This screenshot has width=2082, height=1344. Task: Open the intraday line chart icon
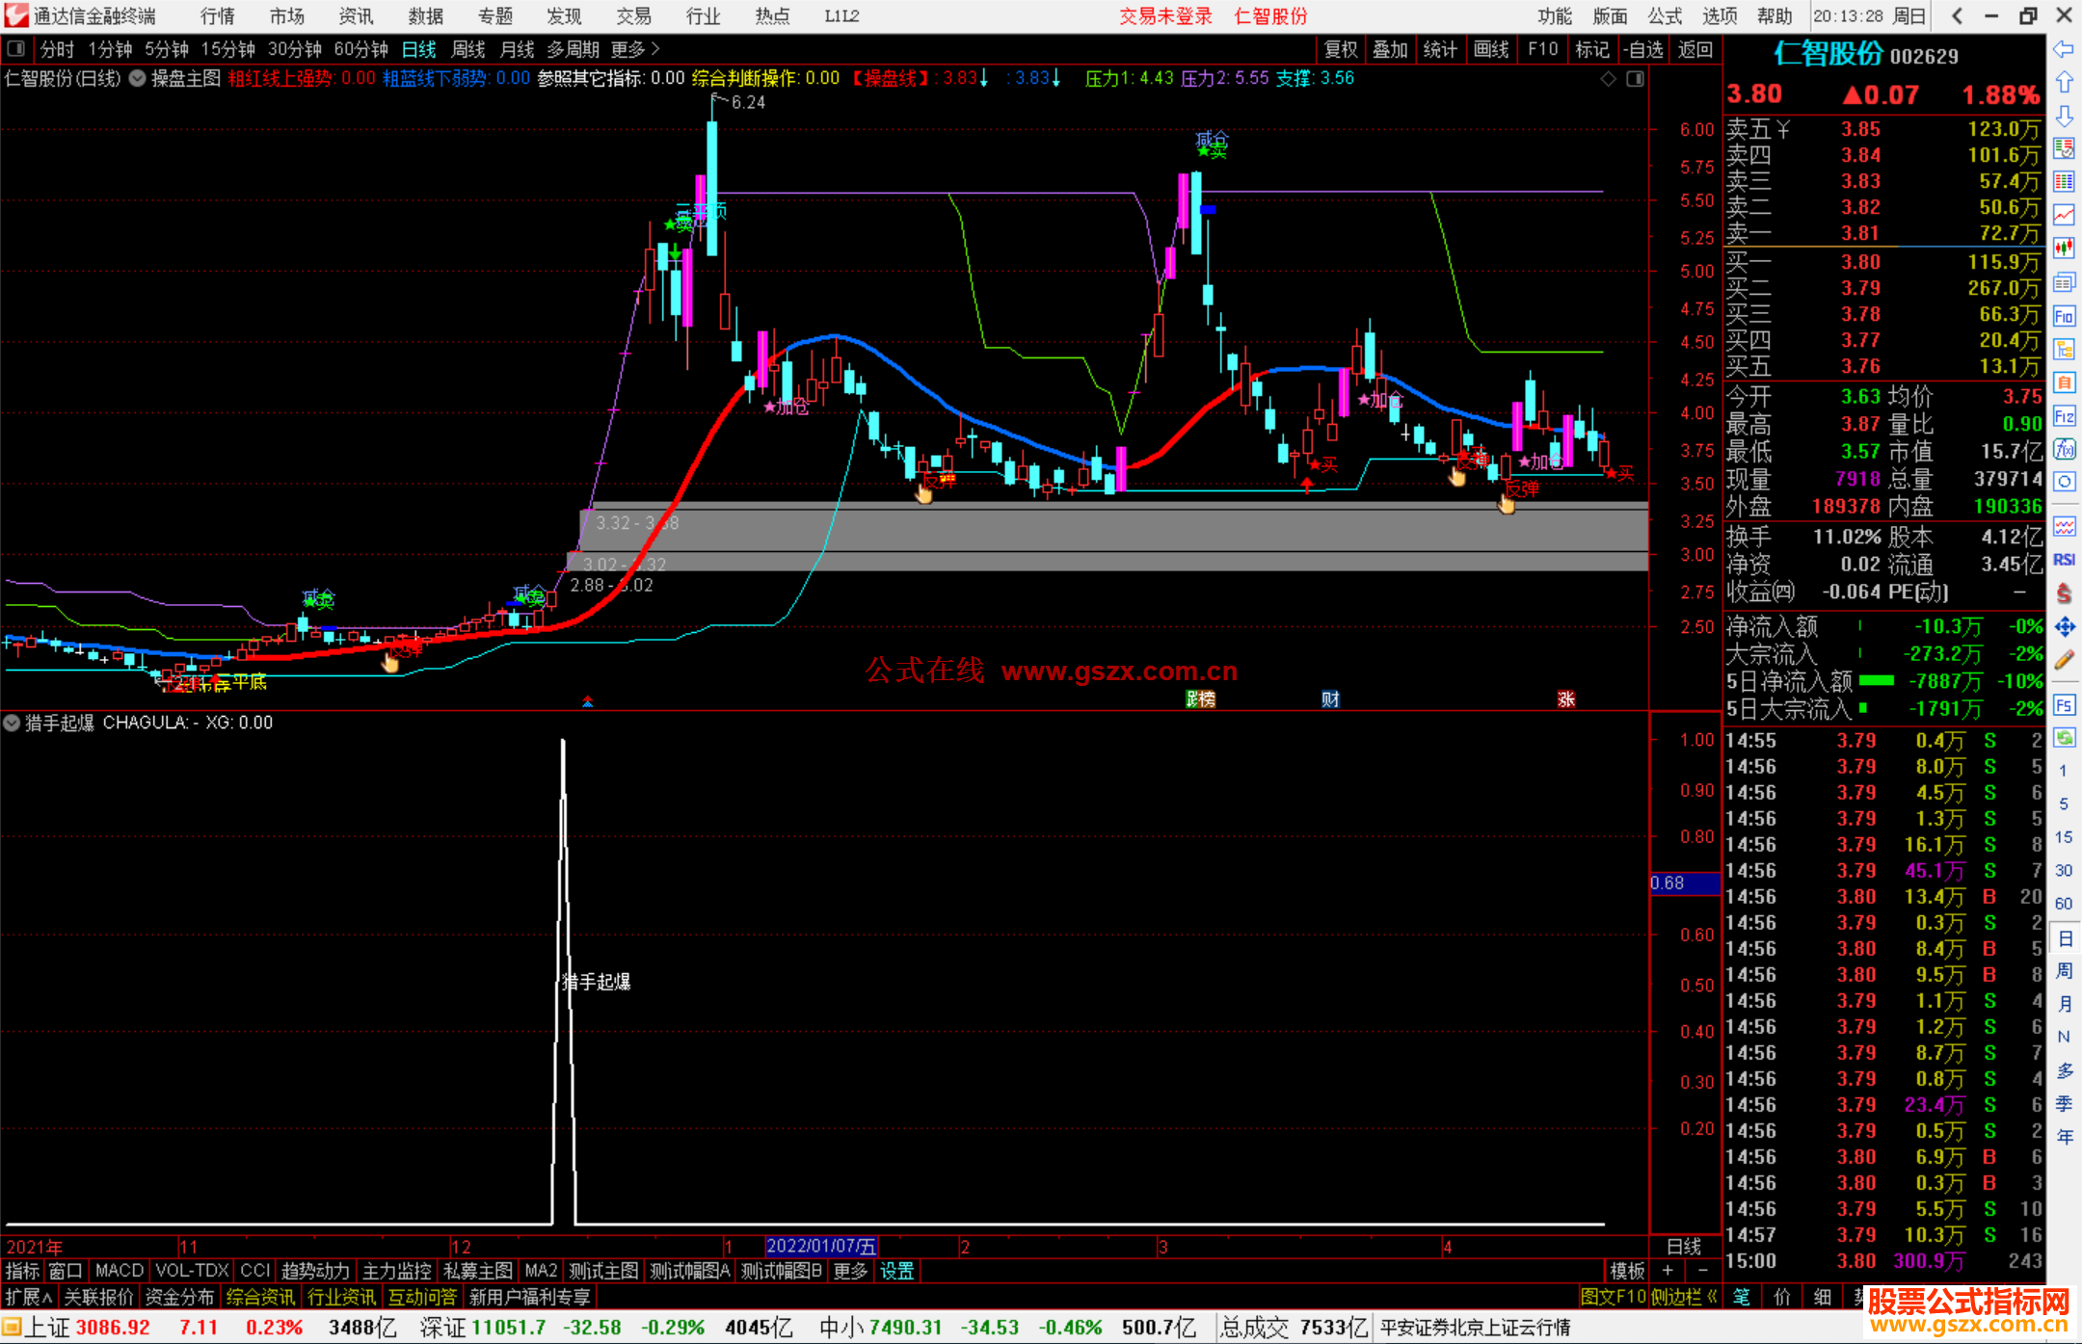2064,215
